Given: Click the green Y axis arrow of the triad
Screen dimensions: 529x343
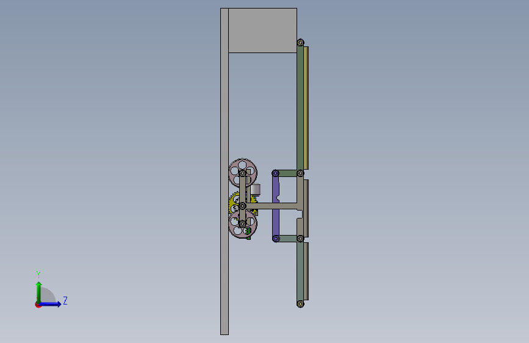Looking at the screenshot, I should [x=39, y=292].
